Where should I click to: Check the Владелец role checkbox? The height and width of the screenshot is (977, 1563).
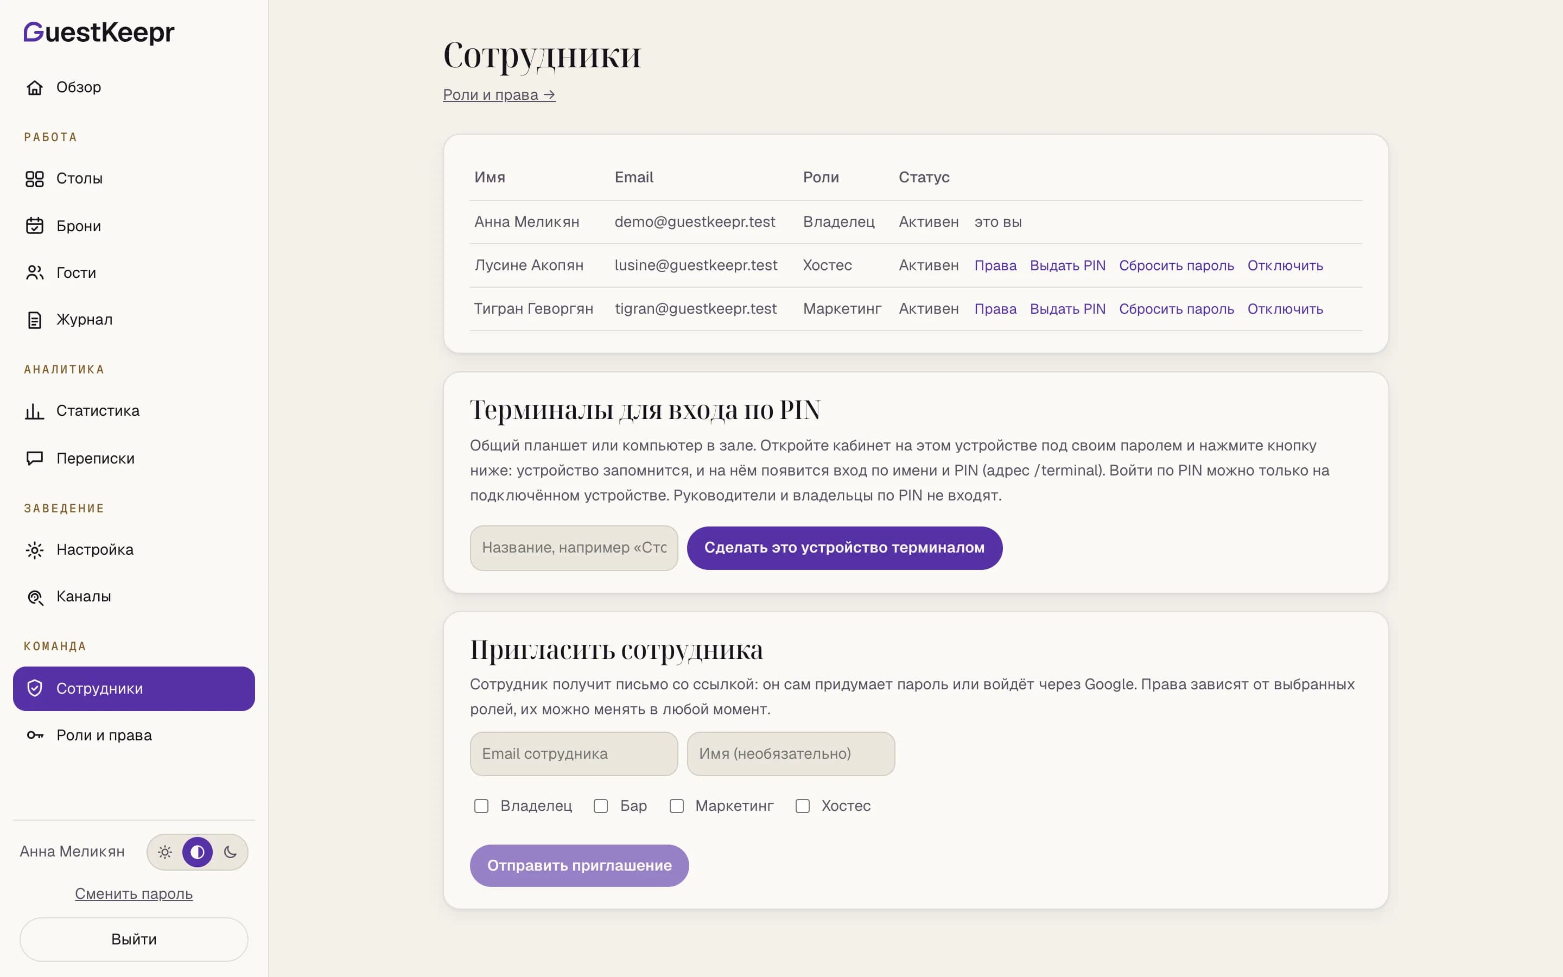click(x=481, y=806)
